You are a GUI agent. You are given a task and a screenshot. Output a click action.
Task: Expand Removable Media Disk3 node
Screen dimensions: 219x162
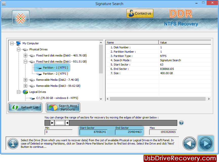tap(25, 86)
